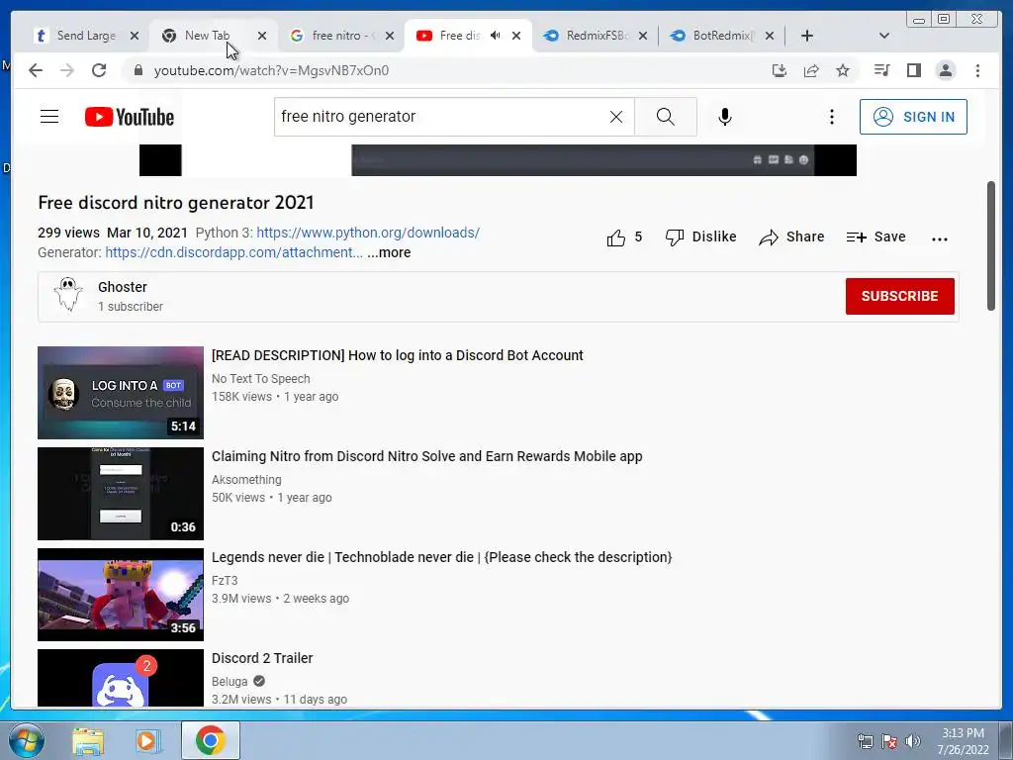The width and height of the screenshot is (1013, 760).
Task: Reload the page
Action: (99, 70)
